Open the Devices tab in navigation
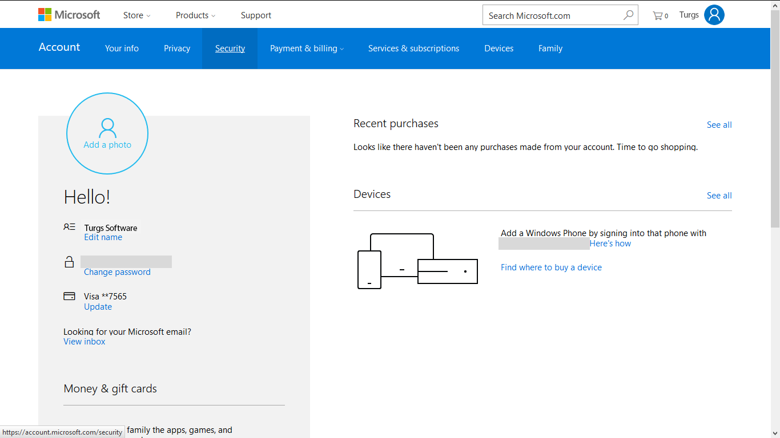 [x=498, y=48]
